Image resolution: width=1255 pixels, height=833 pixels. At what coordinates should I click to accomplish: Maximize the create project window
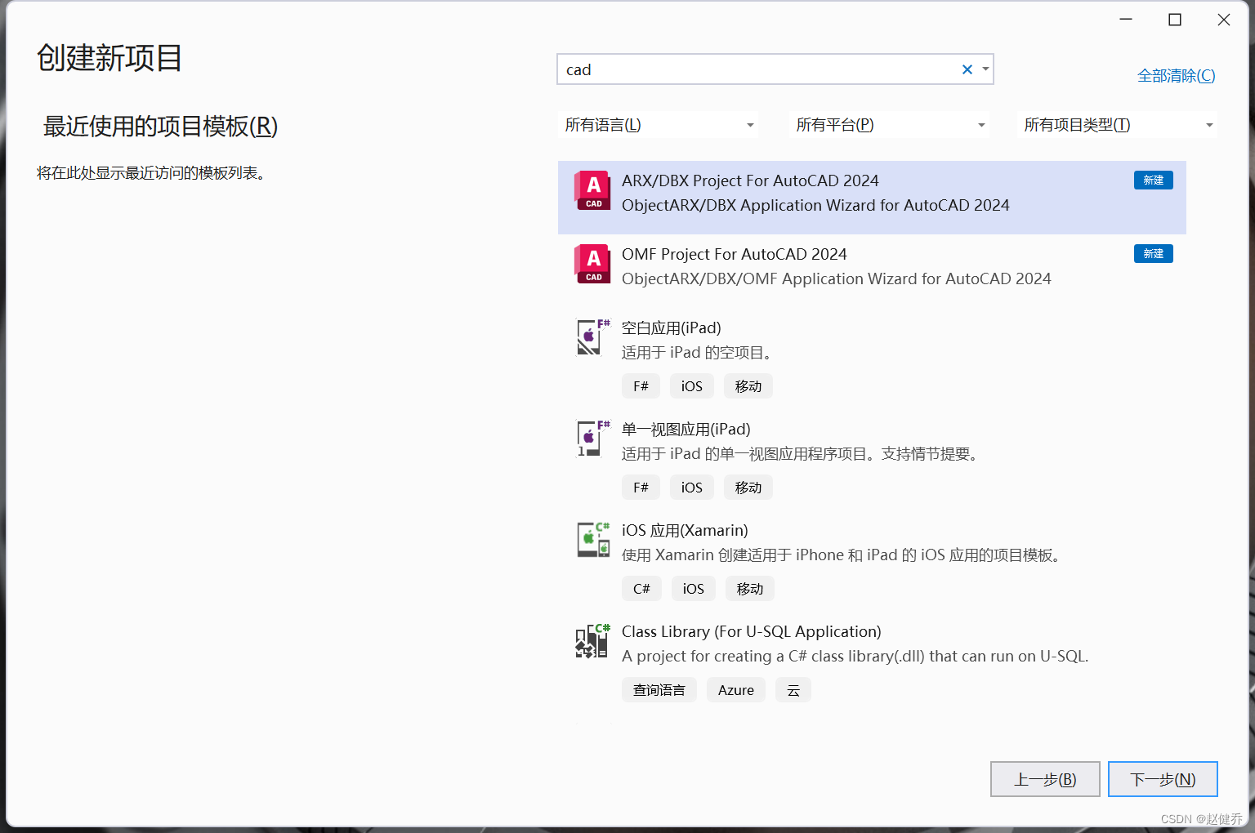coord(1175,20)
